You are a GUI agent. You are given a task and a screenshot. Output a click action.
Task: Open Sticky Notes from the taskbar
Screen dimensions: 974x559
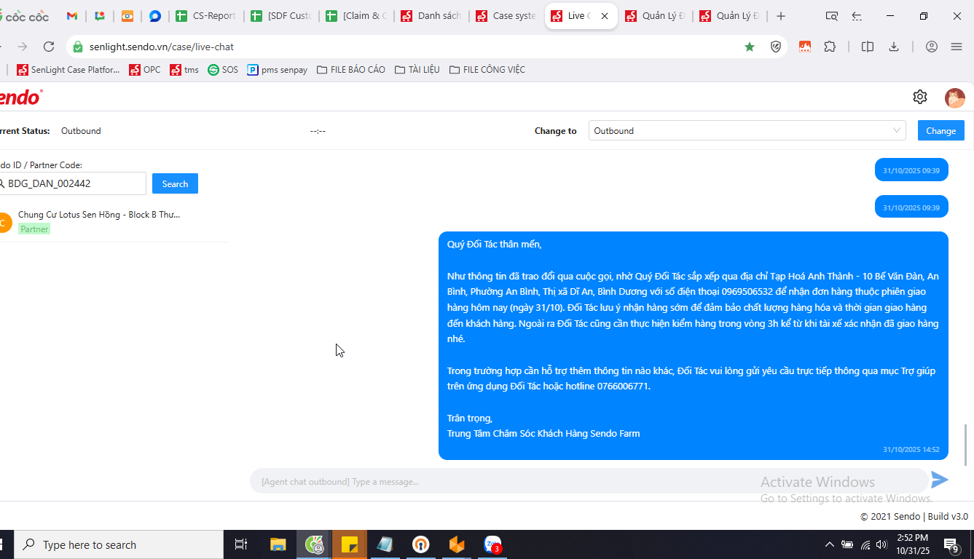(x=350, y=544)
